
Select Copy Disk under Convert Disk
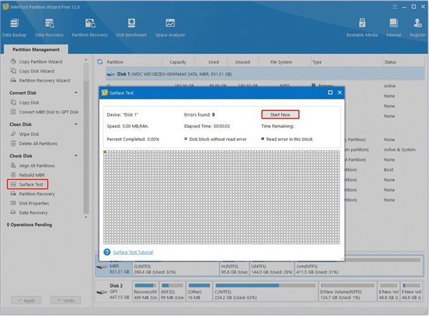point(25,103)
